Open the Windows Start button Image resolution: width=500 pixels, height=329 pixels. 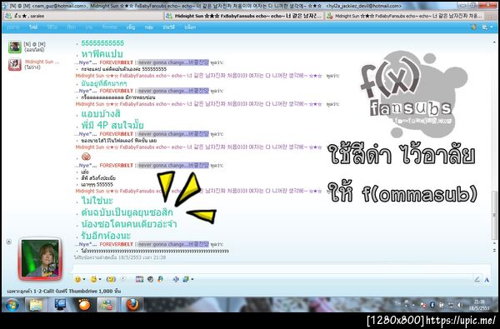12,305
